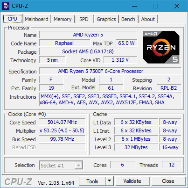This screenshot has height=188, width=188.
Task: Minimize the CPU-Z window
Action: [134, 6]
